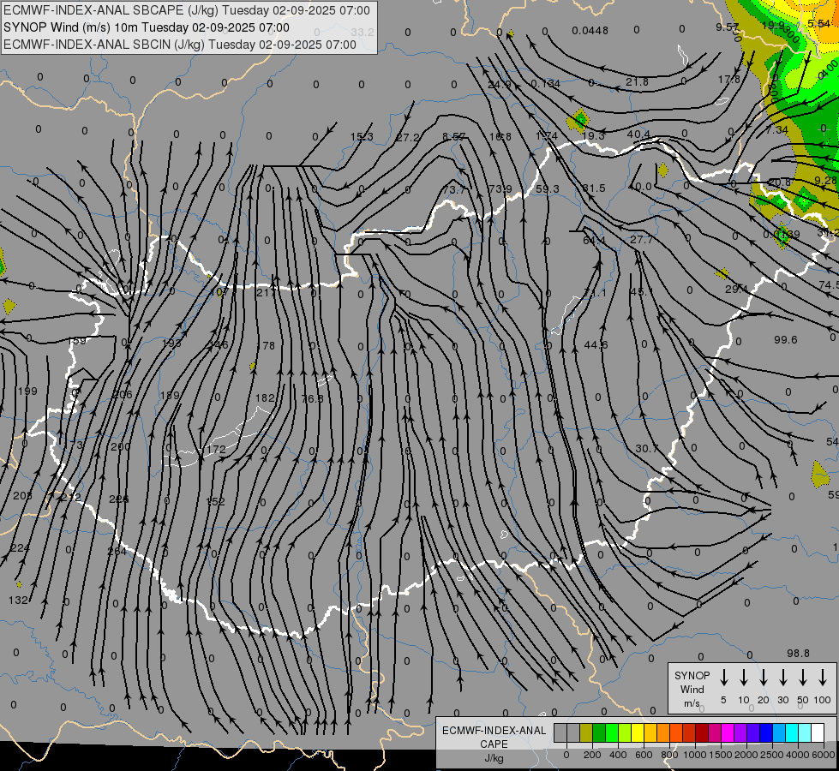Click the ECMWF-INDEX-ANAL CAPE legend label
Viewport: 839px width, 771px height.
[494, 737]
